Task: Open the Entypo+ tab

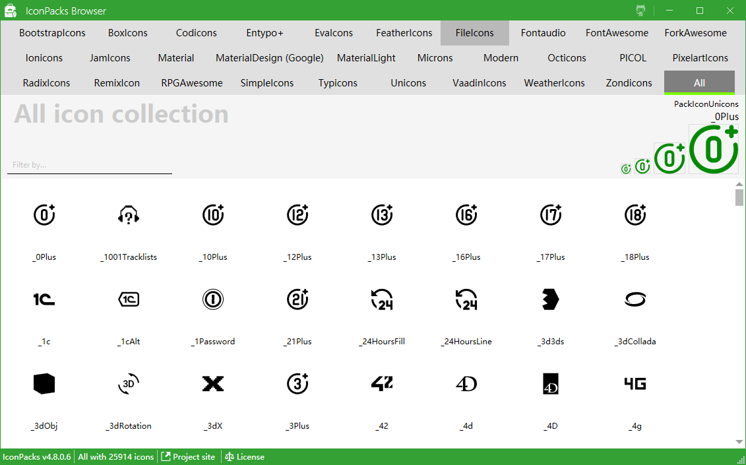Action: (x=264, y=33)
